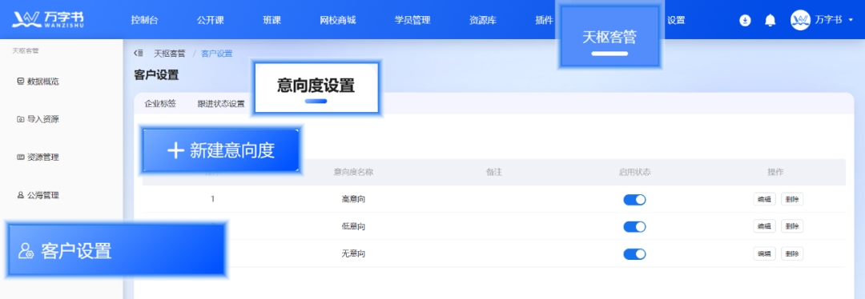Image resolution: width=865 pixels, height=299 pixels.
Task: Select 网校商城 in the navigation bar
Action: point(338,20)
